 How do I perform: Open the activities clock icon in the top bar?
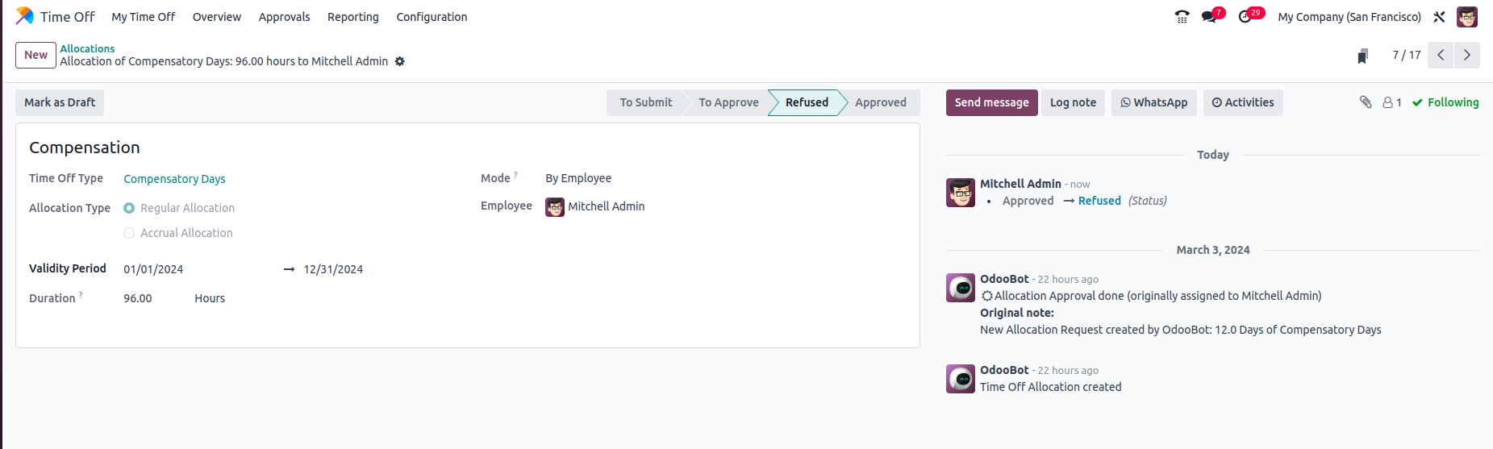1245,17
